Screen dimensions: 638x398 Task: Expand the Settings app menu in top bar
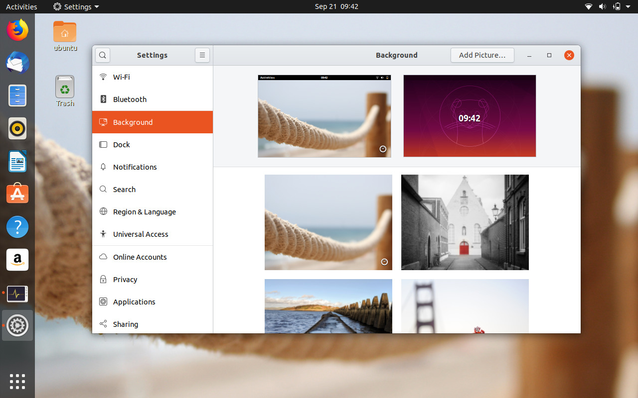pos(76,6)
